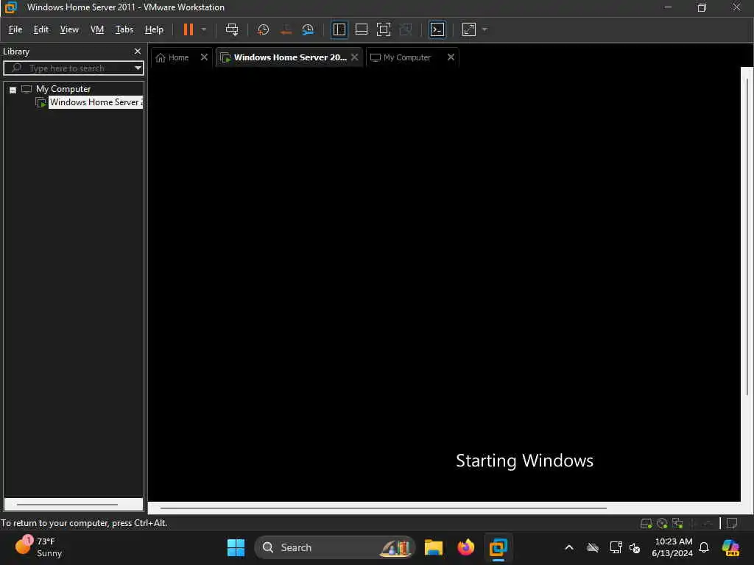Click the message log icon in status bar

point(732,523)
